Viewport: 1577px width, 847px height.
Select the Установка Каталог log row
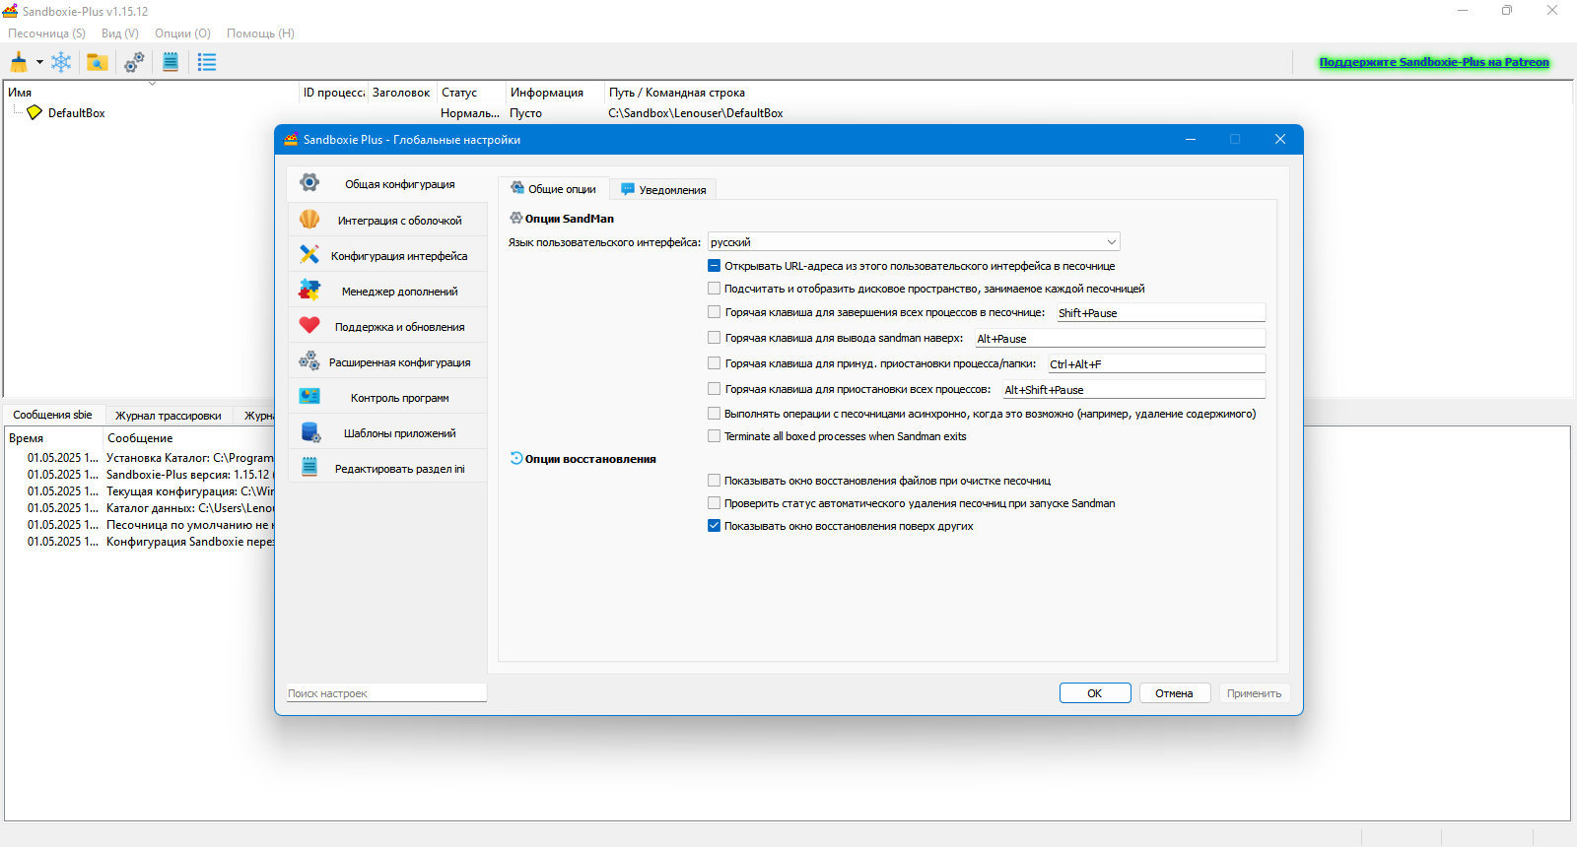click(x=140, y=458)
